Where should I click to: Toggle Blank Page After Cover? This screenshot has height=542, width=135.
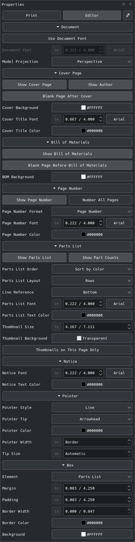[x=67, y=96]
